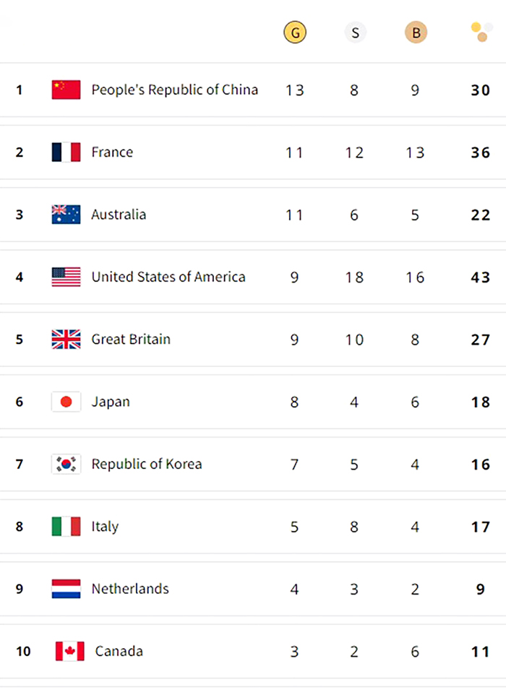This screenshot has width=506, height=690.
Task: Click the Canada flag icon
Action: tap(69, 651)
